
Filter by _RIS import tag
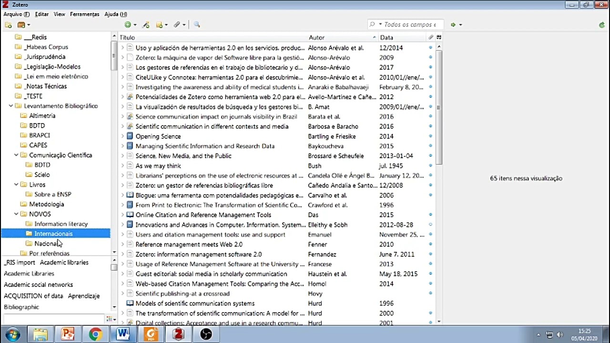[20, 262]
